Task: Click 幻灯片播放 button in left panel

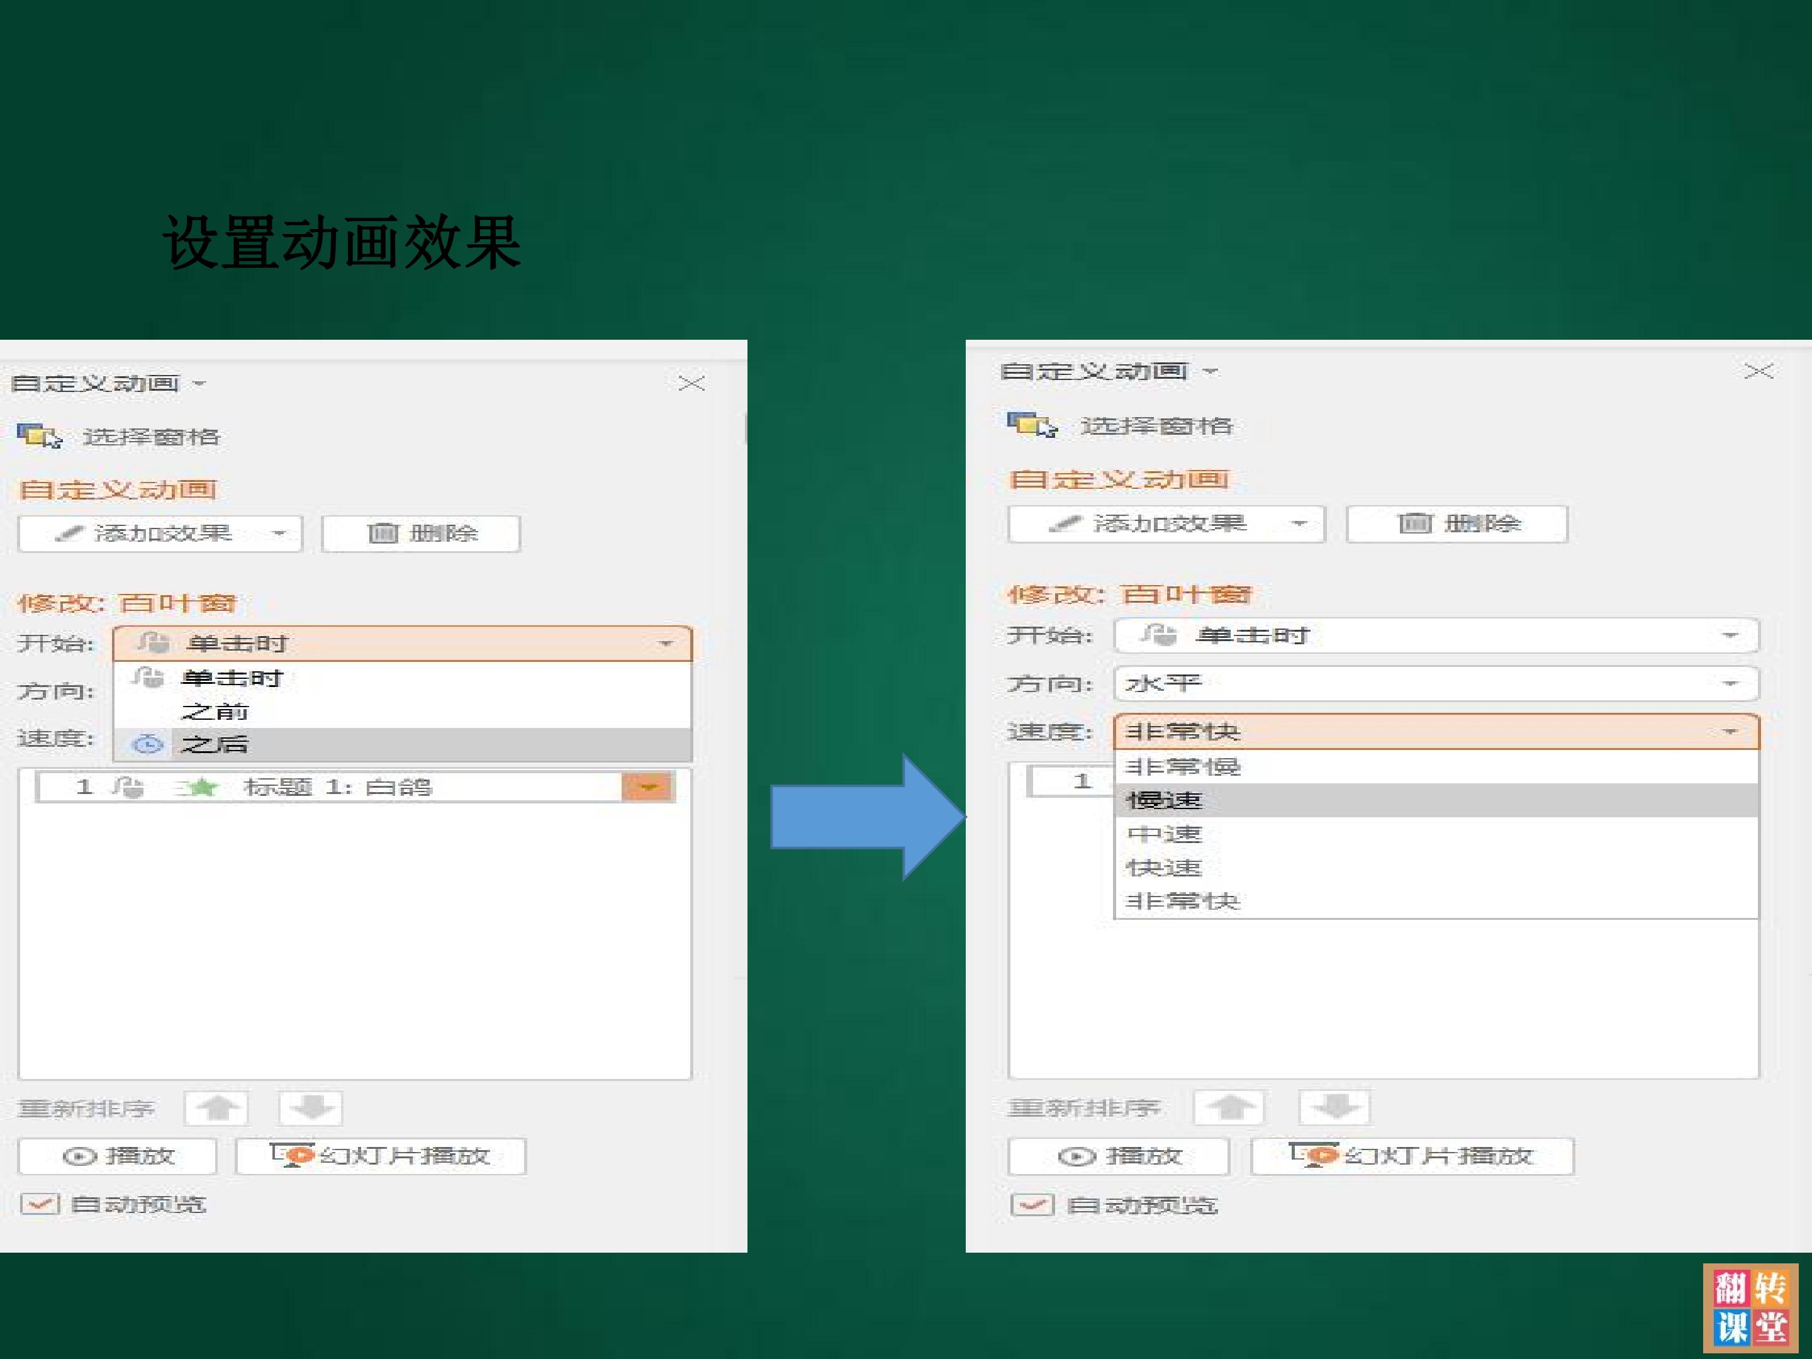Action: pyautogui.click(x=381, y=1156)
